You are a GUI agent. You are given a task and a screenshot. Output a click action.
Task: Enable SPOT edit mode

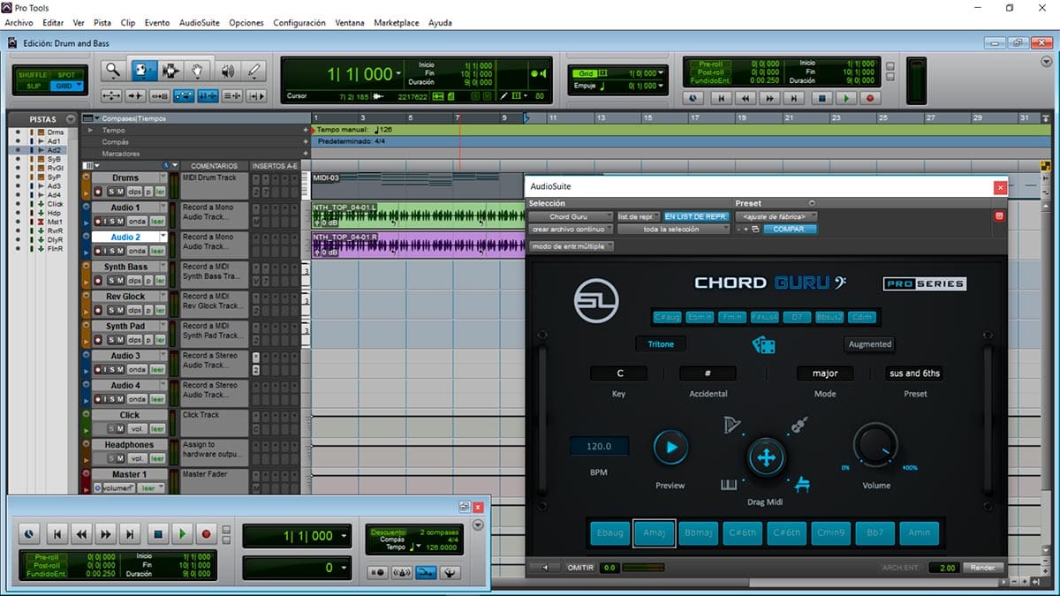pyautogui.click(x=66, y=75)
